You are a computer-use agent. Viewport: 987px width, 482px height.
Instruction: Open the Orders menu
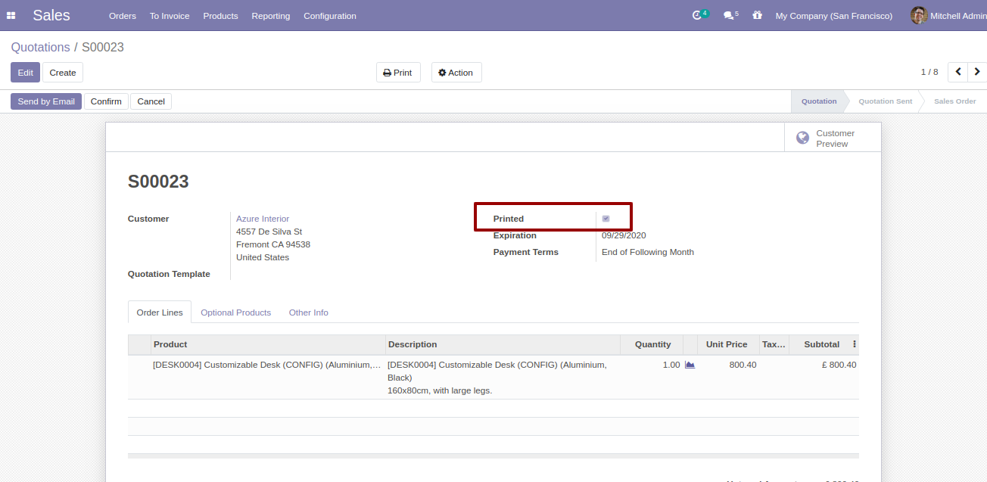coord(123,16)
